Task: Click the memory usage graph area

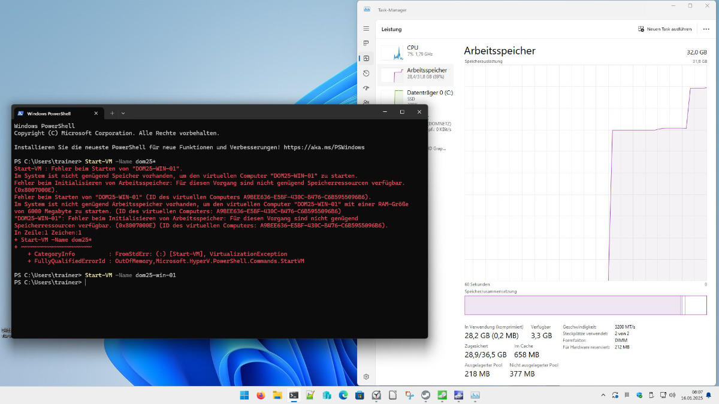Action: [585, 173]
